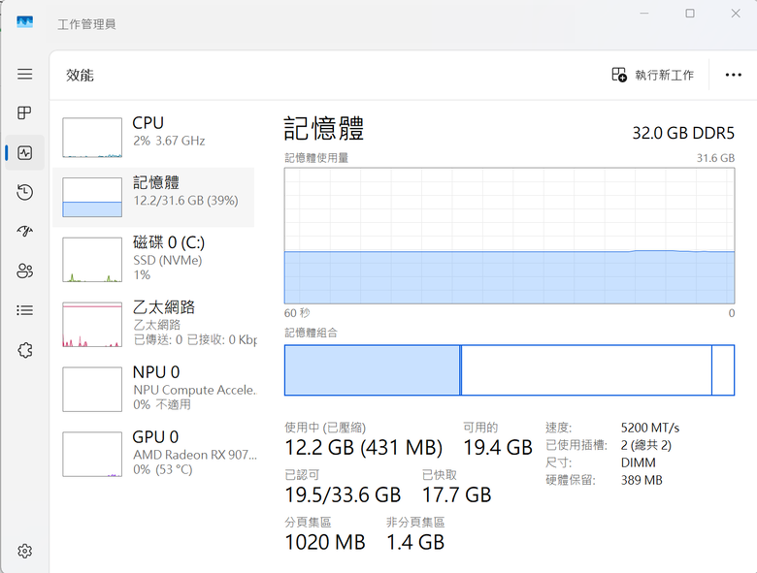Click the 1.4 GB non-paged pool value
757x573 pixels.
click(x=415, y=542)
